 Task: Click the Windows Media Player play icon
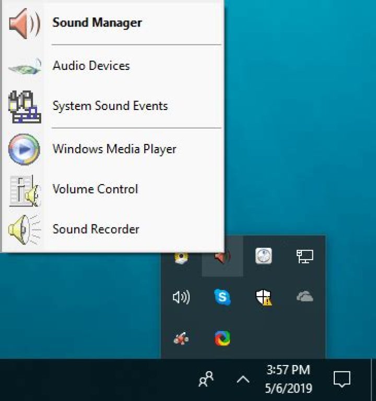coord(24,149)
